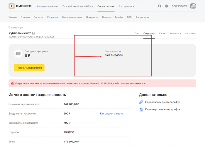Switch to the Аналитика tab
Screen dimensions: 205x150
tap(175, 33)
